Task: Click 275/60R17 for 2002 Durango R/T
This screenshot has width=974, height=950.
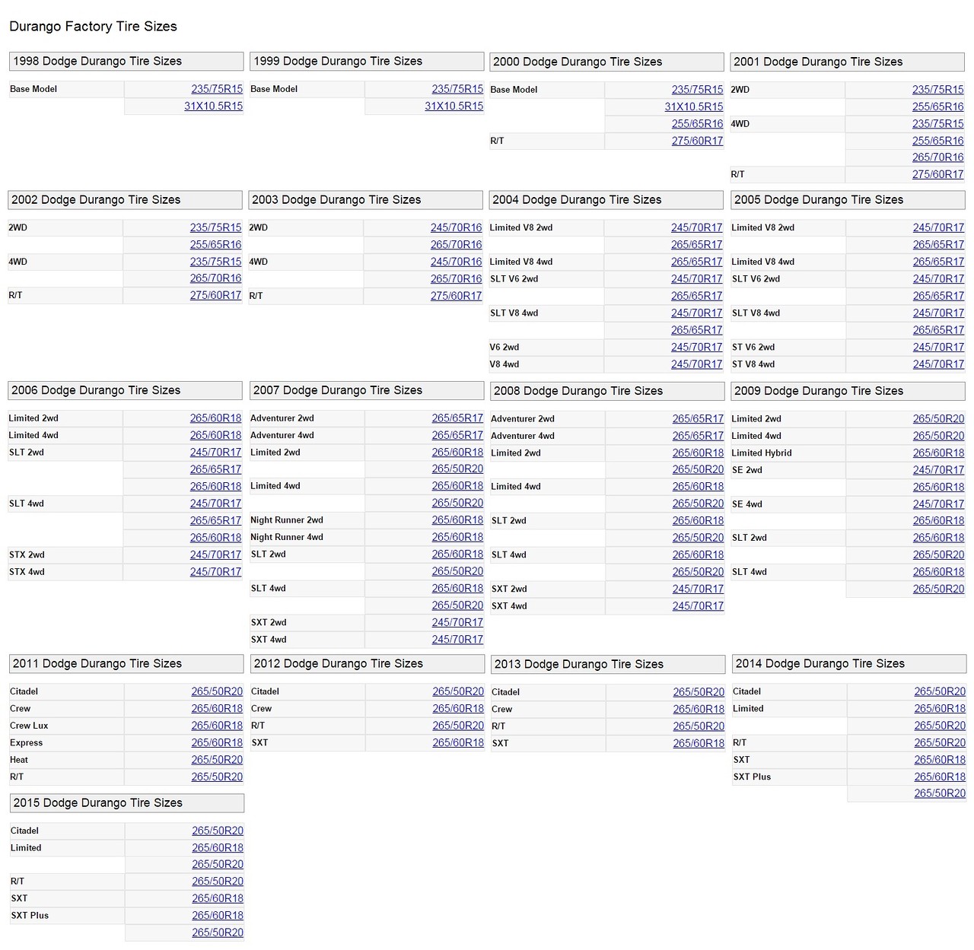Action: coord(215,295)
